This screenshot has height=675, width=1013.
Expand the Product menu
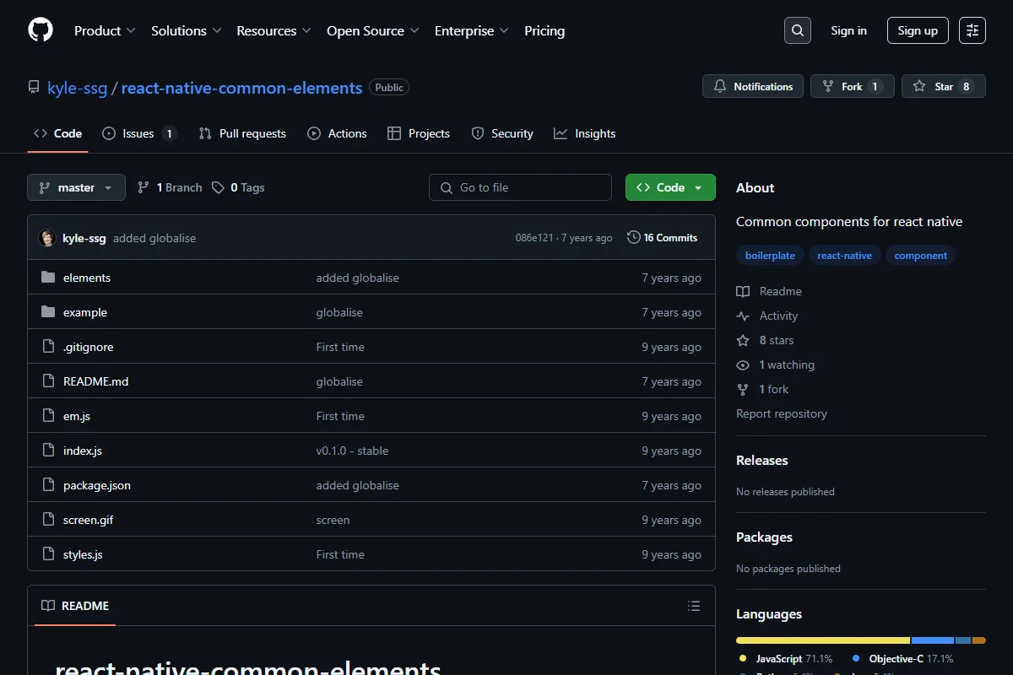[x=105, y=30]
